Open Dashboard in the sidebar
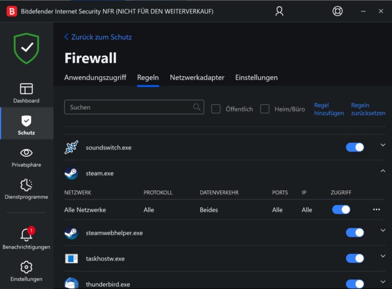The width and height of the screenshot is (392, 289). 26,93
